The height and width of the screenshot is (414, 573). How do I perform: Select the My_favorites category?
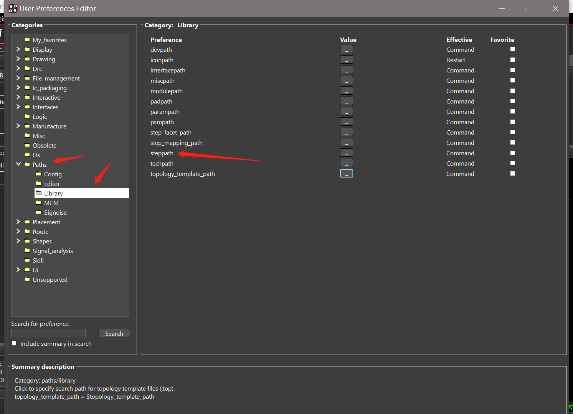pyautogui.click(x=50, y=40)
